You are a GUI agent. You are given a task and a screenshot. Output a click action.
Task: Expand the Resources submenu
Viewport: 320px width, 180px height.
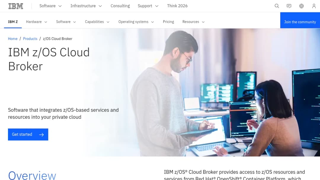coord(193,22)
